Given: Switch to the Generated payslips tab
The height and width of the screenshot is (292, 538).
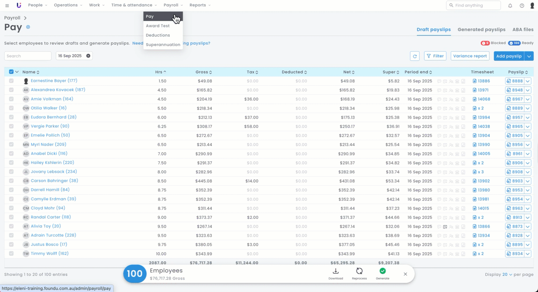Looking at the screenshot, I should pos(481,29).
